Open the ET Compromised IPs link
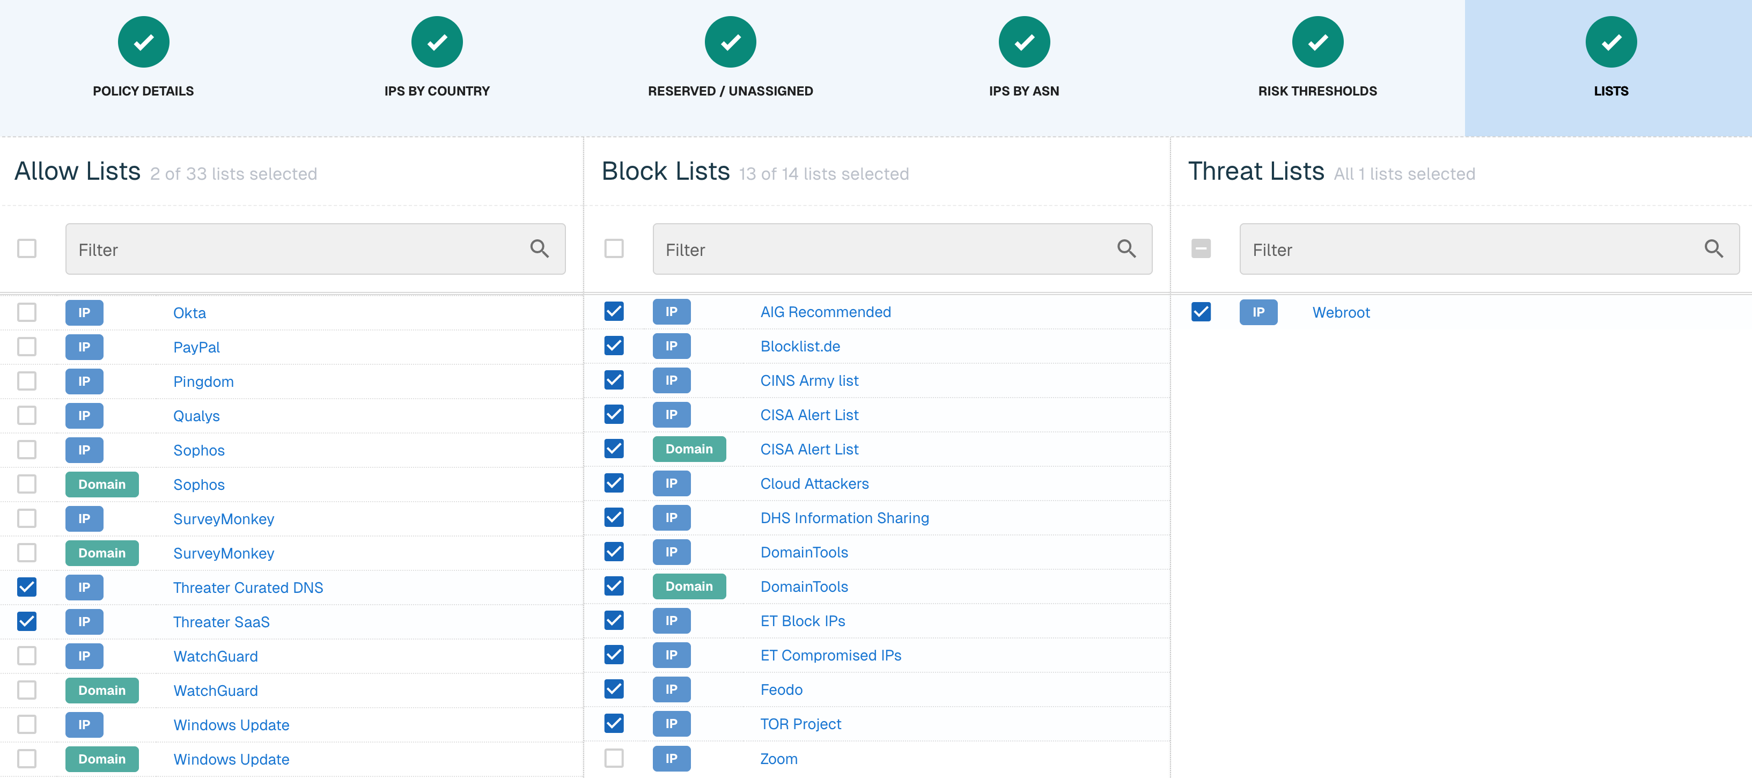Viewport: 1752px width, 778px height. [x=830, y=655]
